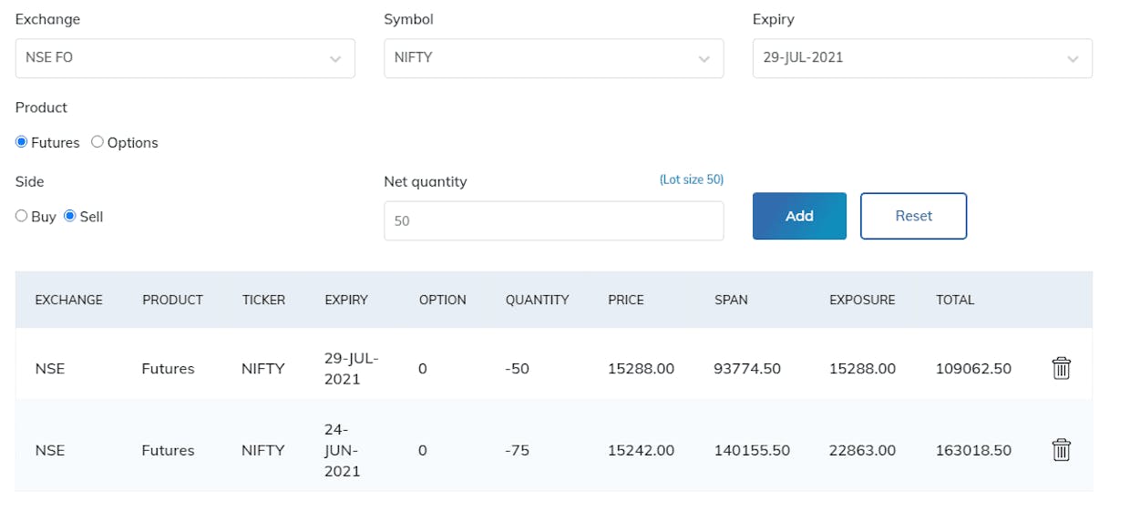Select the Futures product radio button
Image resolution: width=1130 pixels, height=521 pixels.
point(22,142)
